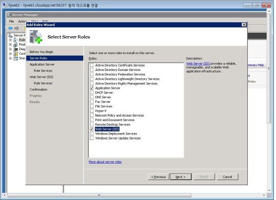Image resolution: width=276 pixels, height=200 pixels.
Task: Maximize the remote desktop connection window
Action: pyautogui.click(x=257, y=5)
